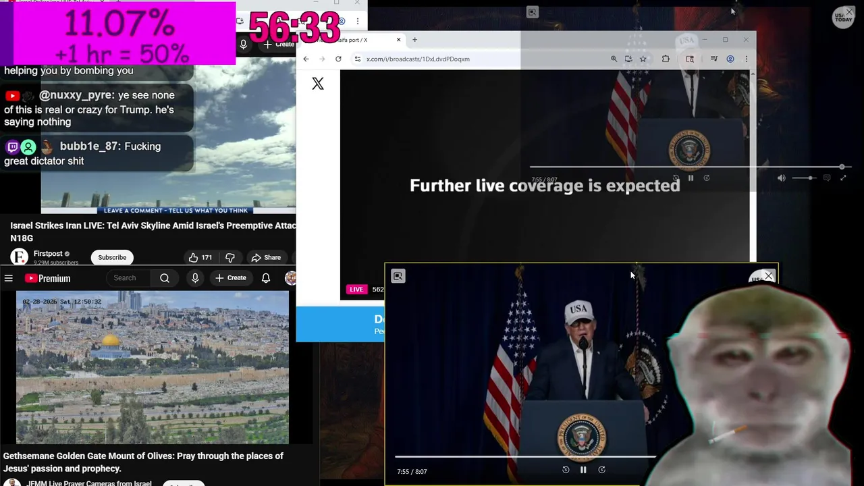Viewport: 864px width, 486px height.
Task: Go to YouTube Premium home logo
Action: [x=47, y=278]
